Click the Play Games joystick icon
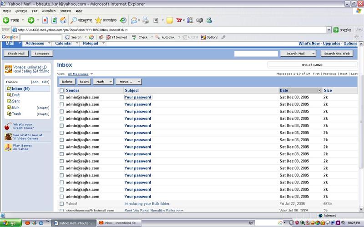This screenshot has height=227, width=364. tap(8, 147)
